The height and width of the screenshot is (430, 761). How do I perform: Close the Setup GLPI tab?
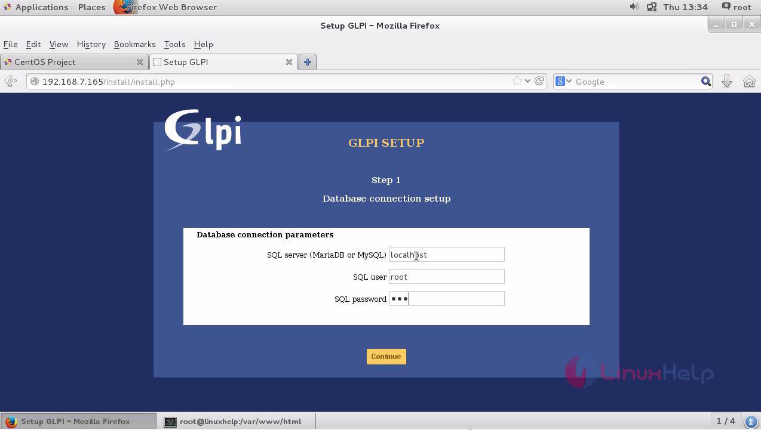[x=289, y=62]
